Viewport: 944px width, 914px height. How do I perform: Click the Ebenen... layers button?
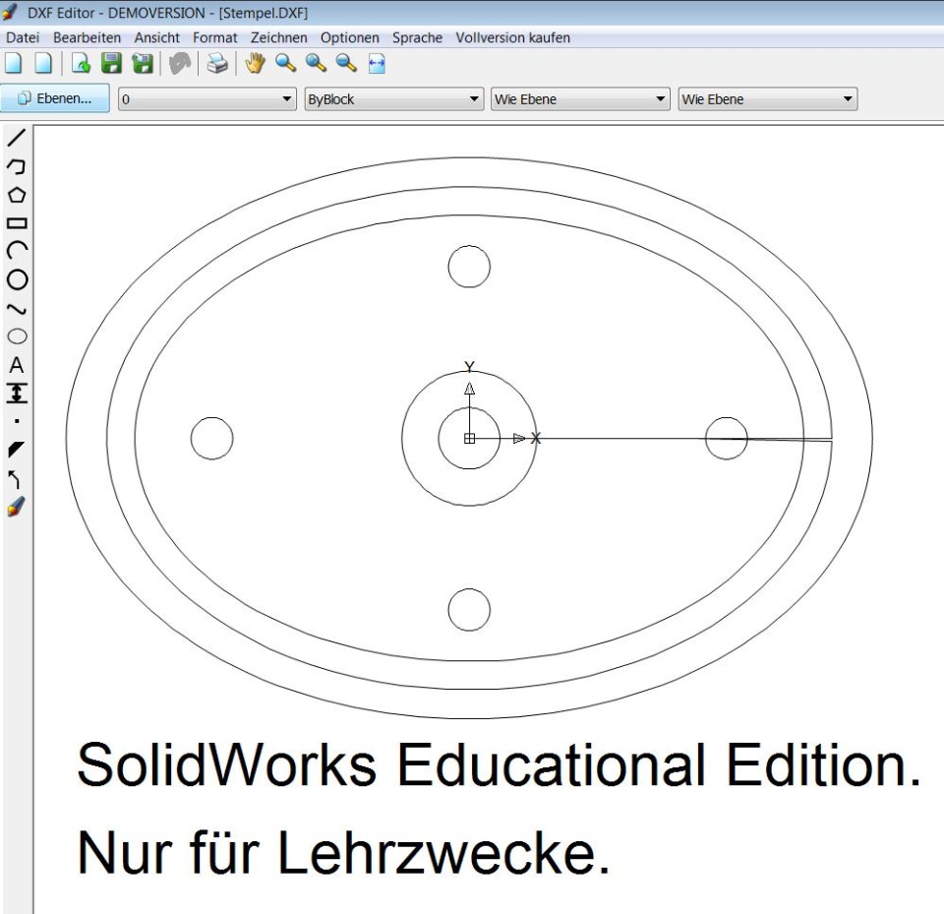55,98
